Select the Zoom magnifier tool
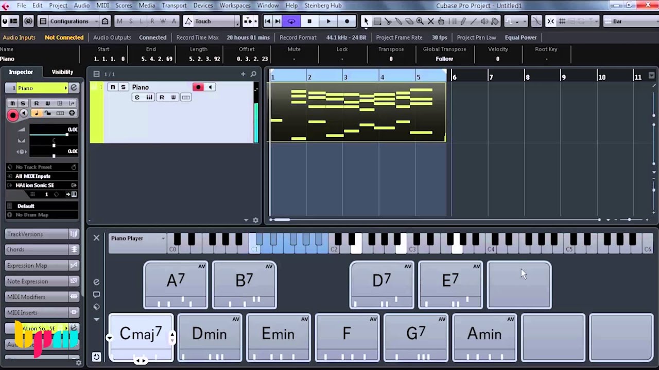Image resolution: width=659 pixels, height=370 pixels. click(x=420, y=21)
